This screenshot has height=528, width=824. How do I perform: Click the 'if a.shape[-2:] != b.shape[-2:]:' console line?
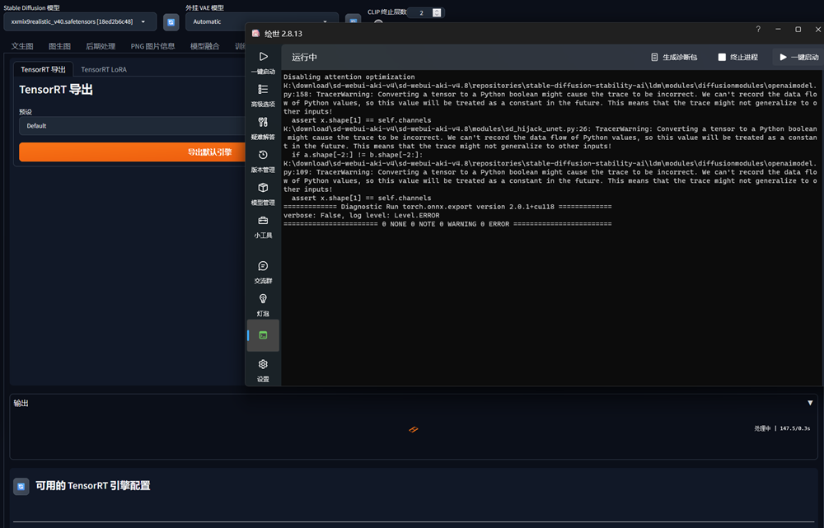pos(357,155)
